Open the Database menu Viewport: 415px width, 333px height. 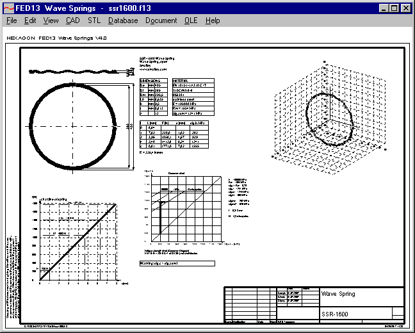pos(123,20)
